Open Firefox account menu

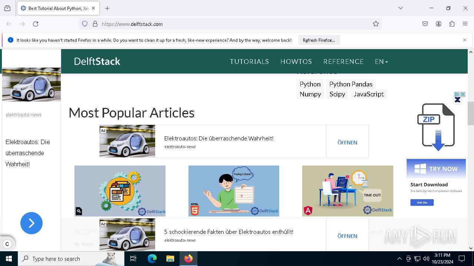[438, 24]
